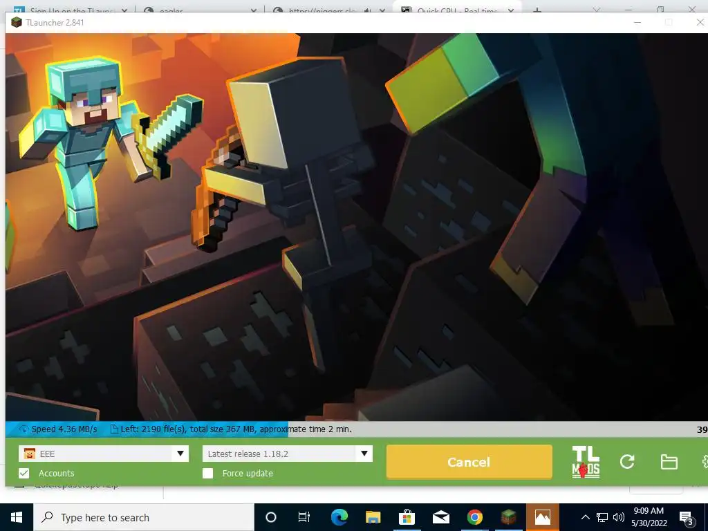Click the taskbar search box
This screenshot has width=708, height=531.
point(144,517)
